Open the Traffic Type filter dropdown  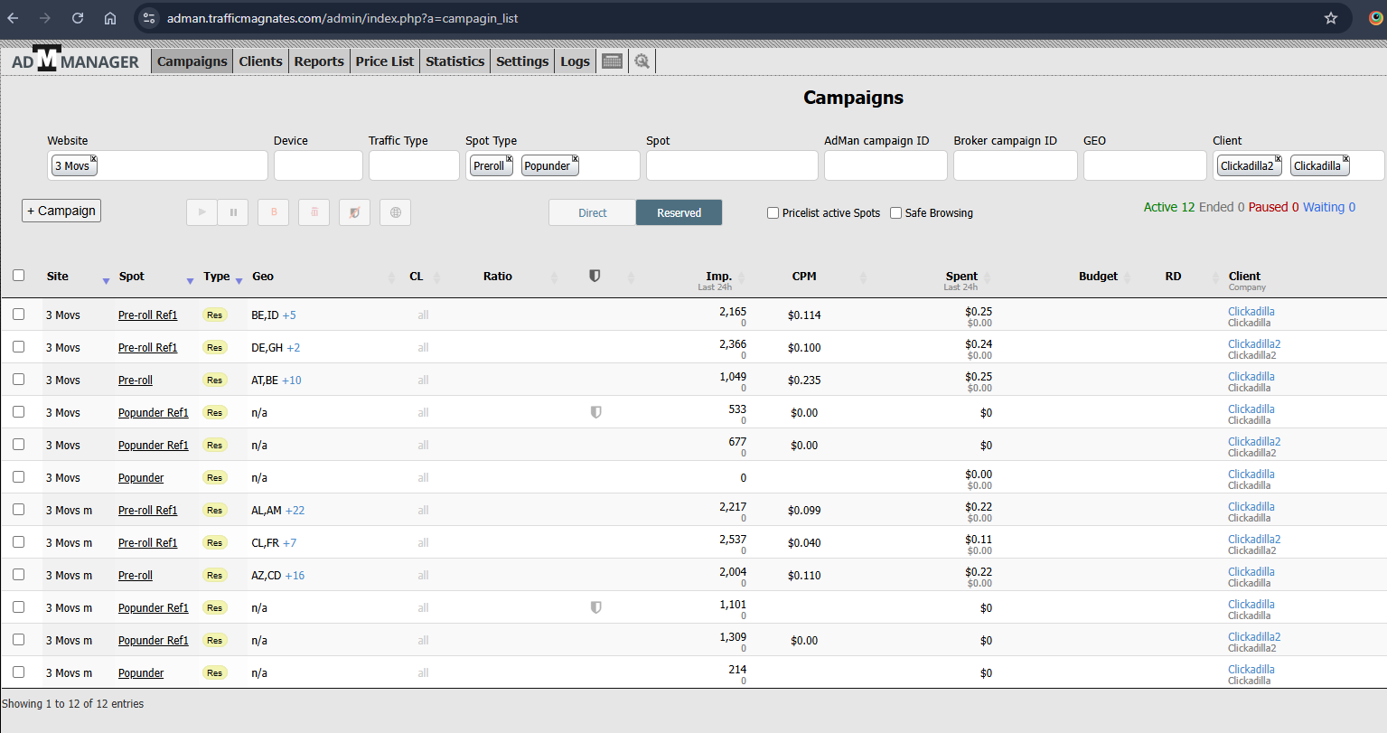(414, 166)
